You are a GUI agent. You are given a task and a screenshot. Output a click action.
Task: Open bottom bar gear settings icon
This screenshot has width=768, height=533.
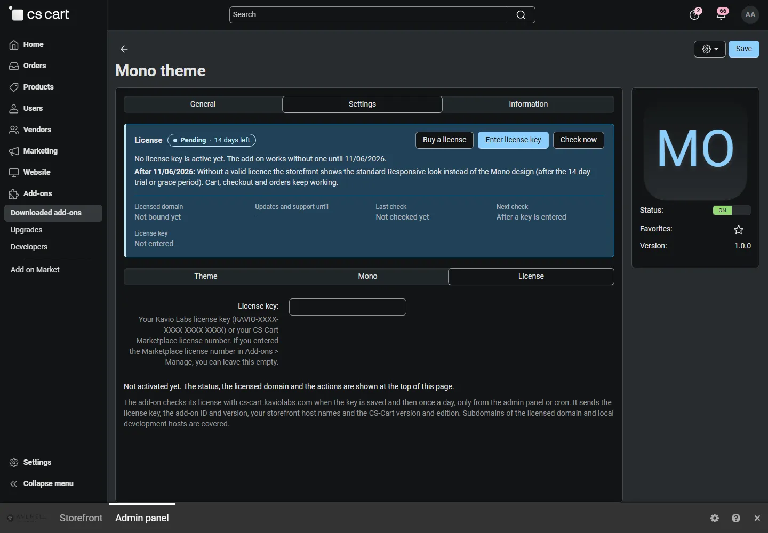715,518
